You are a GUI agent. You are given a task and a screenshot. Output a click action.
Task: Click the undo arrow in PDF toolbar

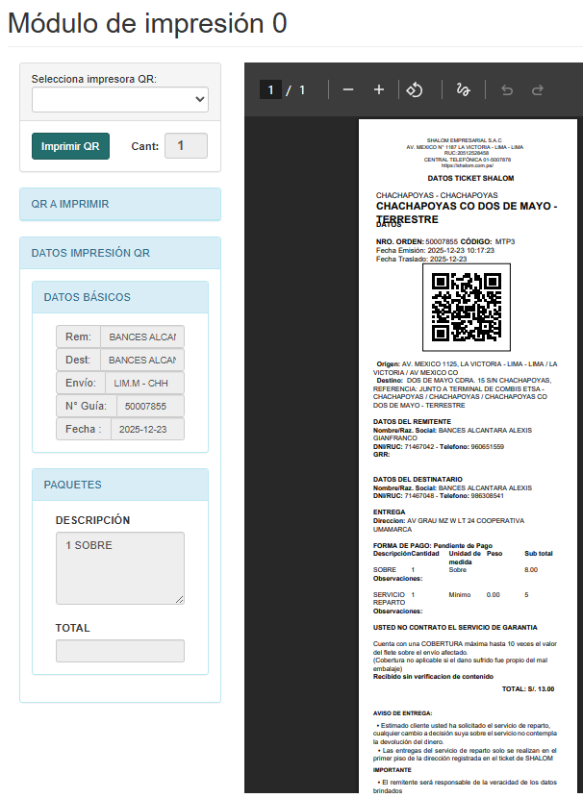[507, 89]
